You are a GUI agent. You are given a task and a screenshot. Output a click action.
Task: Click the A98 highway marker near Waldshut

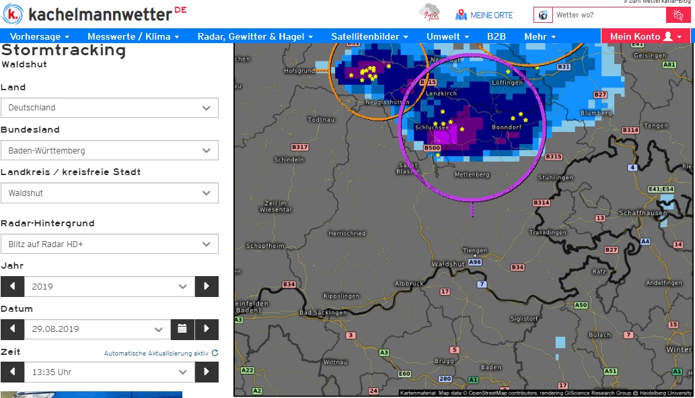(475, 262)
